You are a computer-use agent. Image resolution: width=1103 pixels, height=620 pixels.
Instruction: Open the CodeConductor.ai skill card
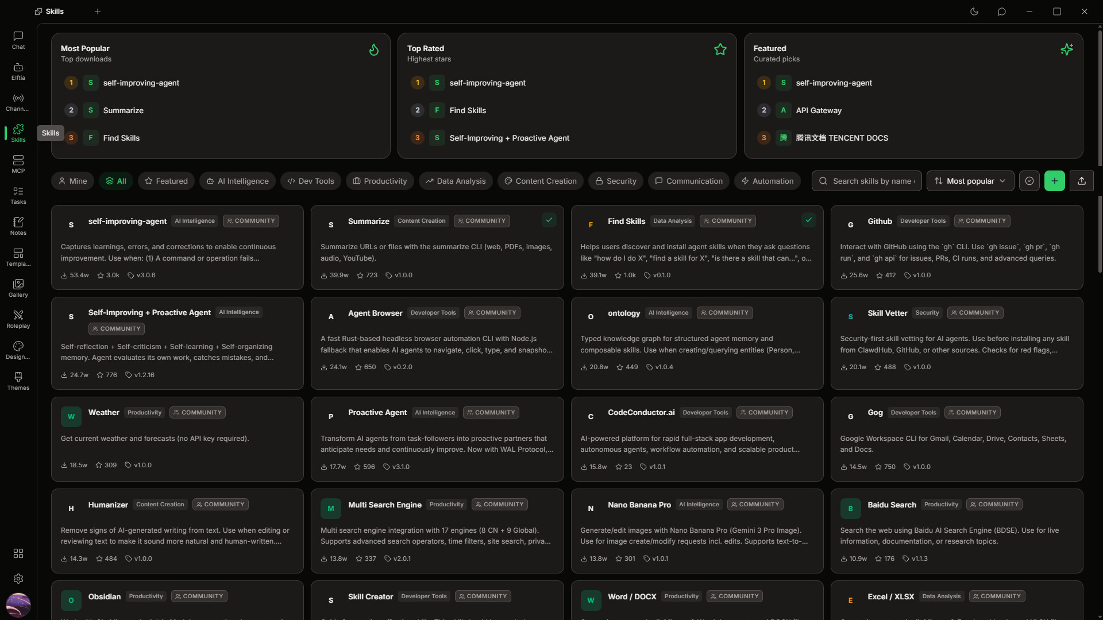[697, 439]
